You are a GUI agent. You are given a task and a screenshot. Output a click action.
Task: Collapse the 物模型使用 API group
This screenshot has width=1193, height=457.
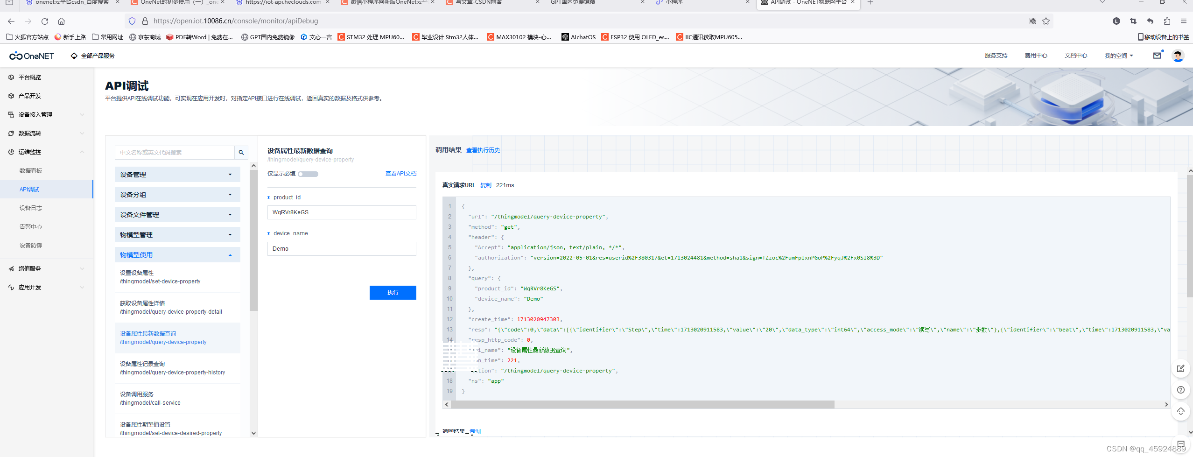pos(177,255)
